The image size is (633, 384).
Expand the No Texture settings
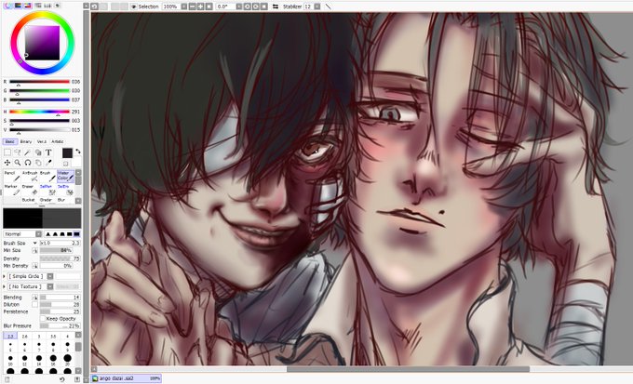pyautogui.click(x=5, y=286)
